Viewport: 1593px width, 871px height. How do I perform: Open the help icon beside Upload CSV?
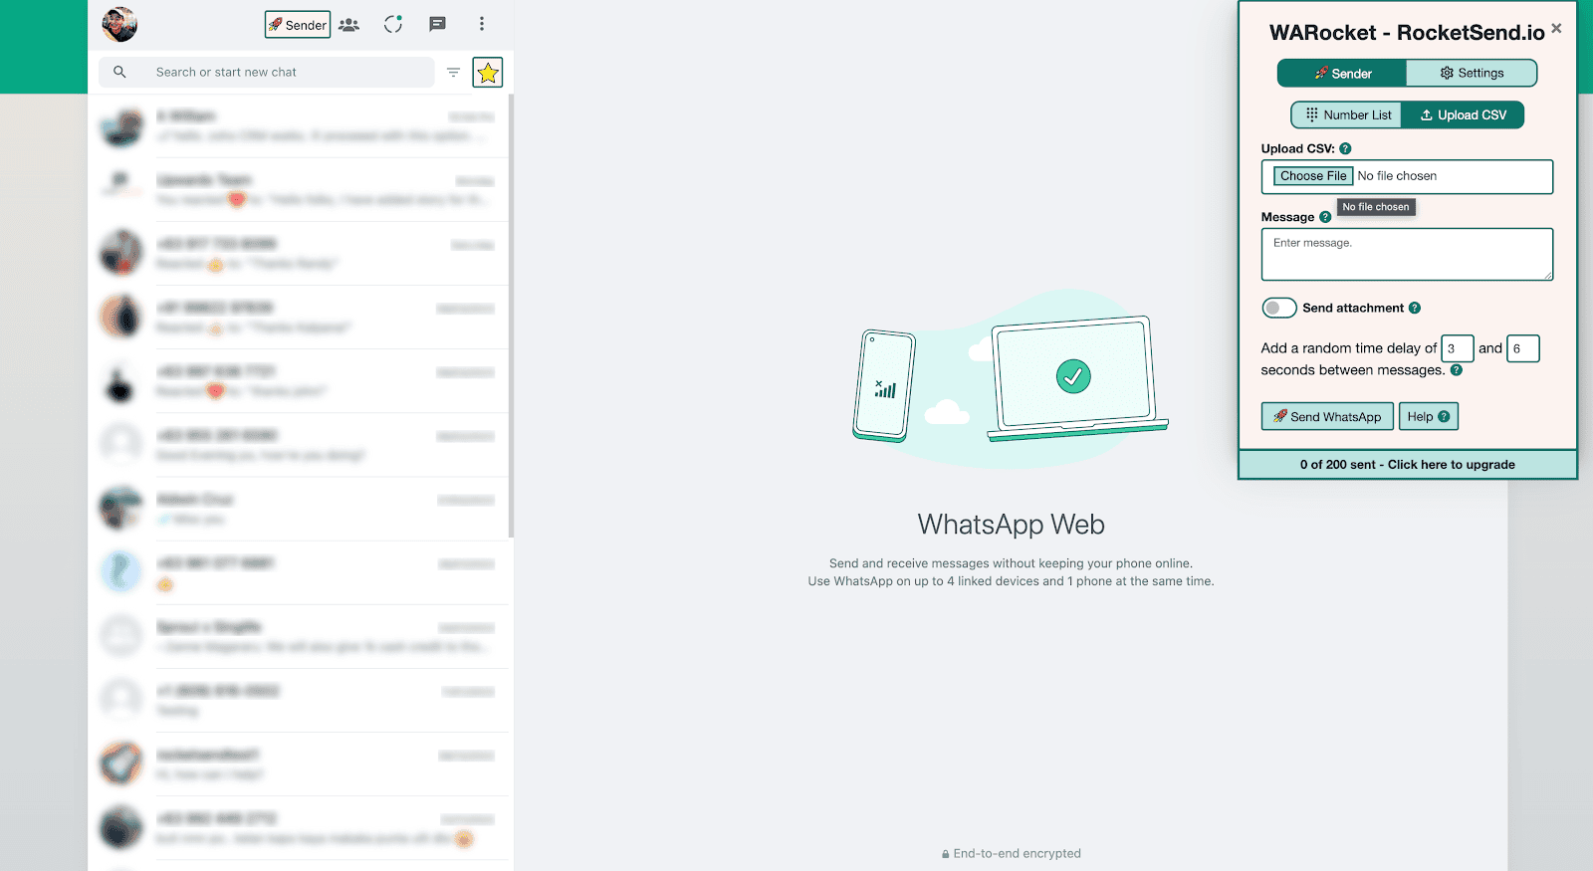coord(1345,148)
